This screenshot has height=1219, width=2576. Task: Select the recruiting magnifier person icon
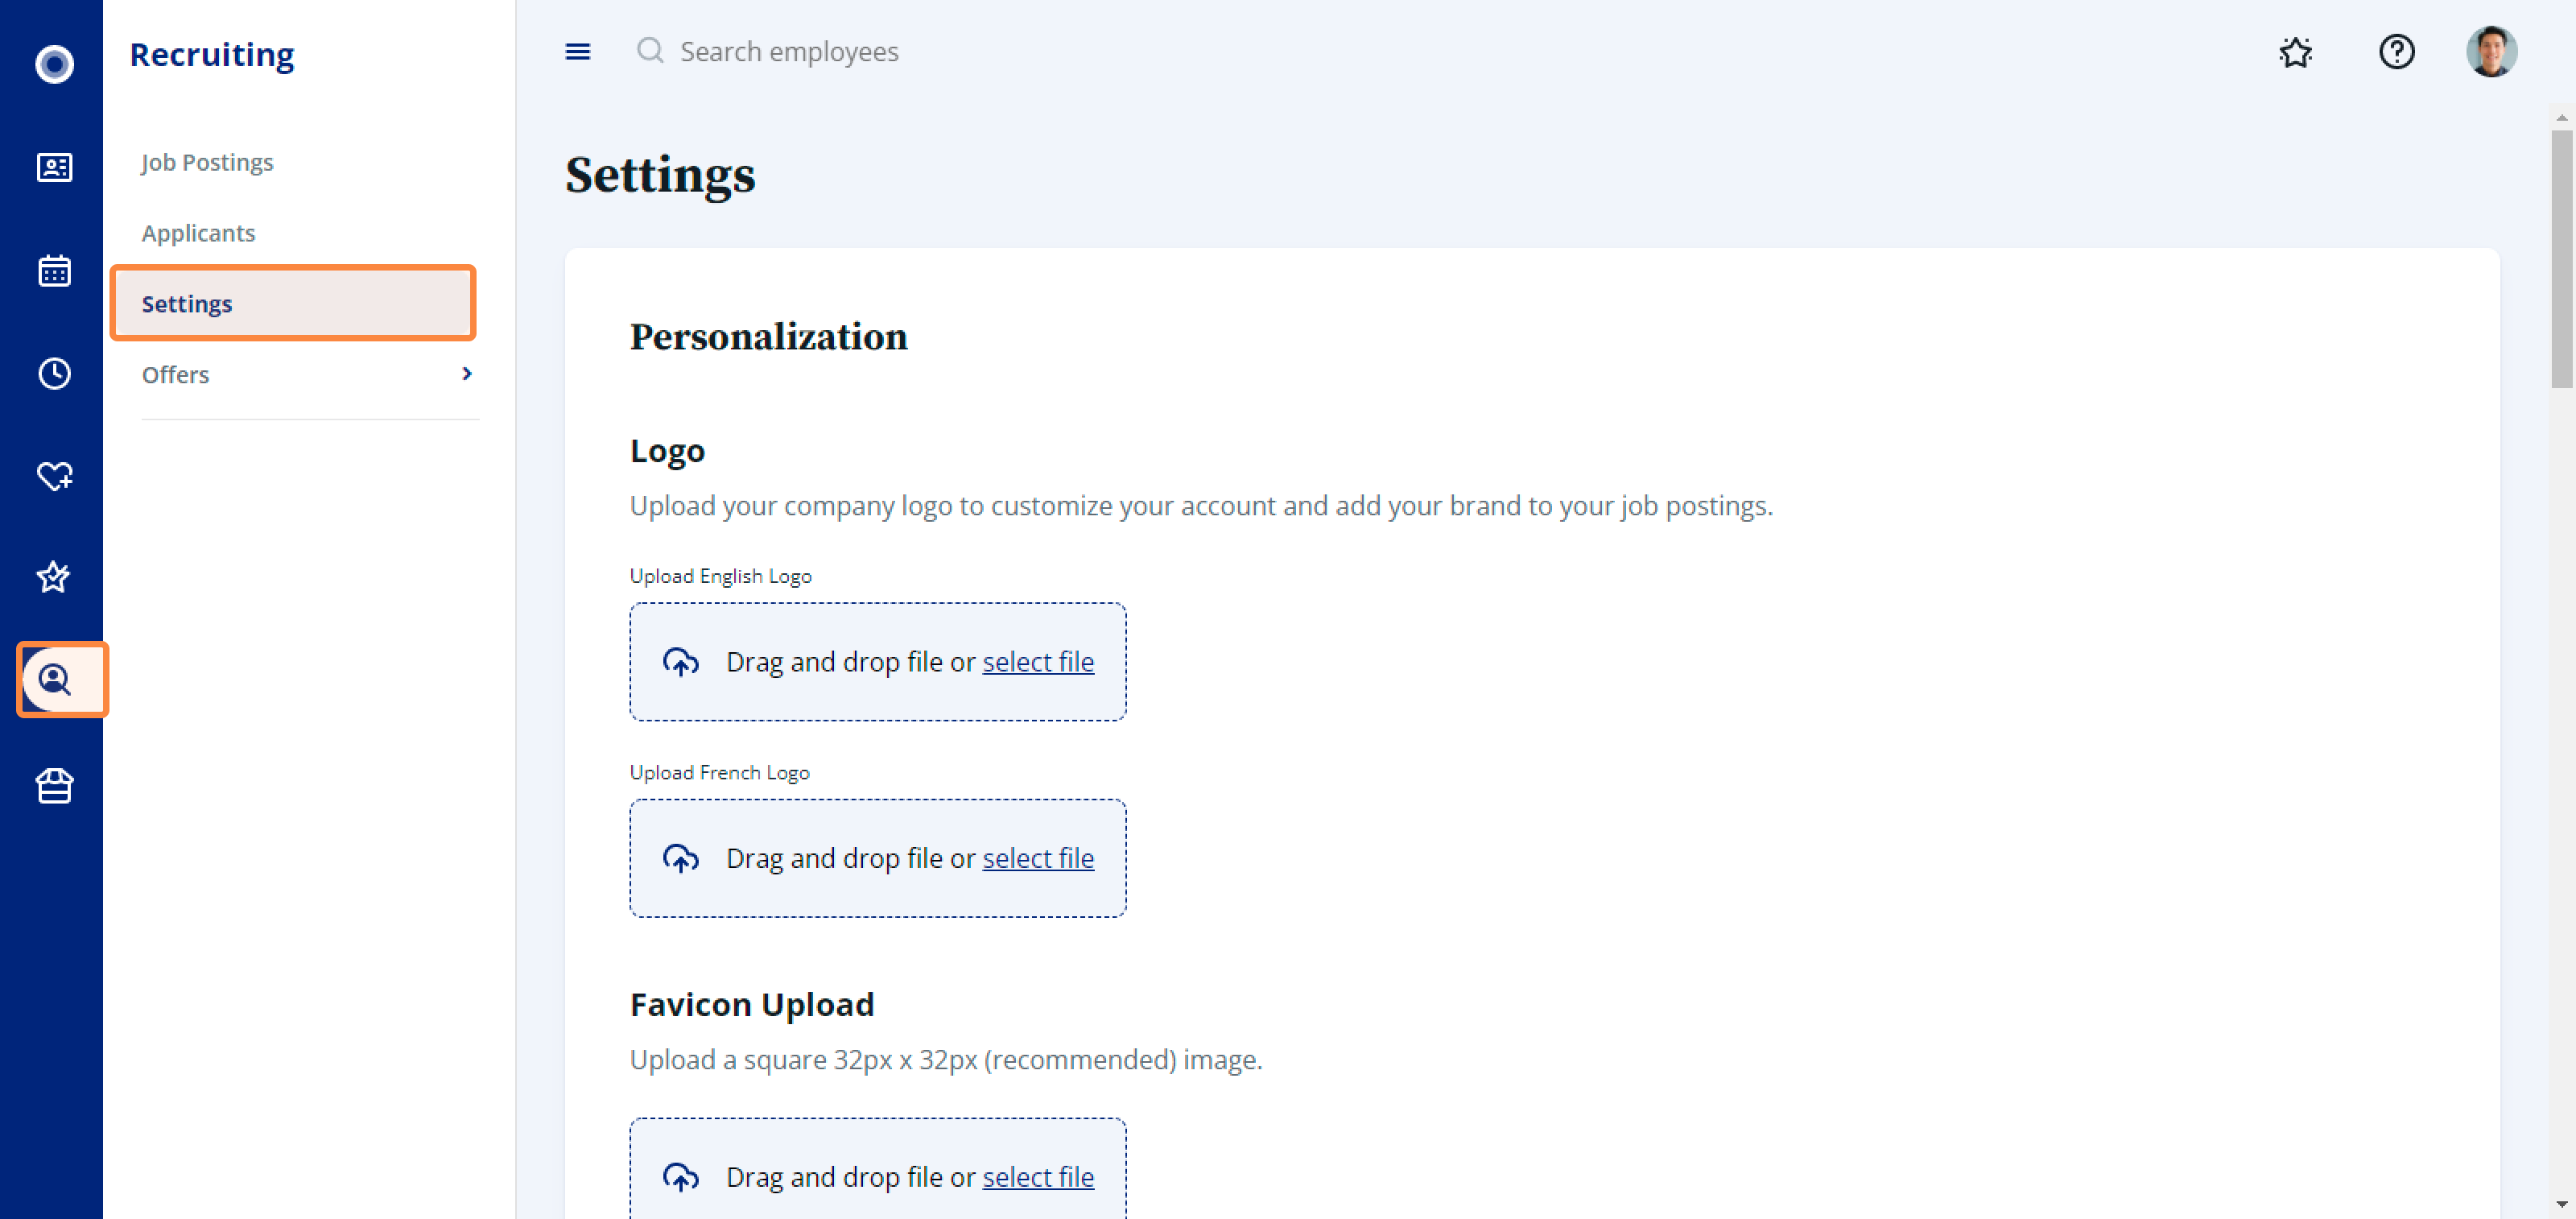pos(56,680)
